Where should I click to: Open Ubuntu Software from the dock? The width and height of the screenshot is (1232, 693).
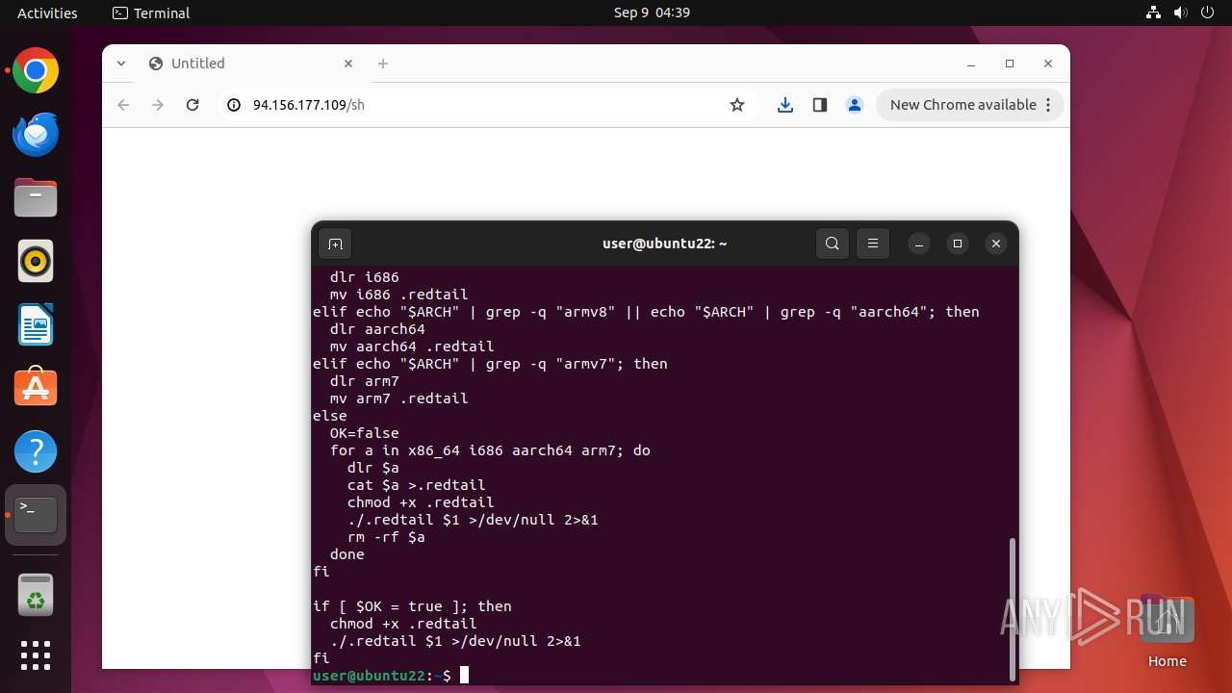[36, 388]
